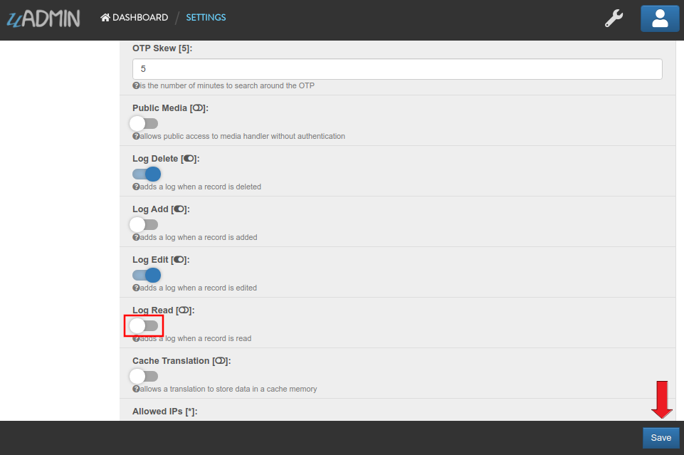684x455 pixels.
Task: Click the Log Delete label
Action: coord(166,159)
